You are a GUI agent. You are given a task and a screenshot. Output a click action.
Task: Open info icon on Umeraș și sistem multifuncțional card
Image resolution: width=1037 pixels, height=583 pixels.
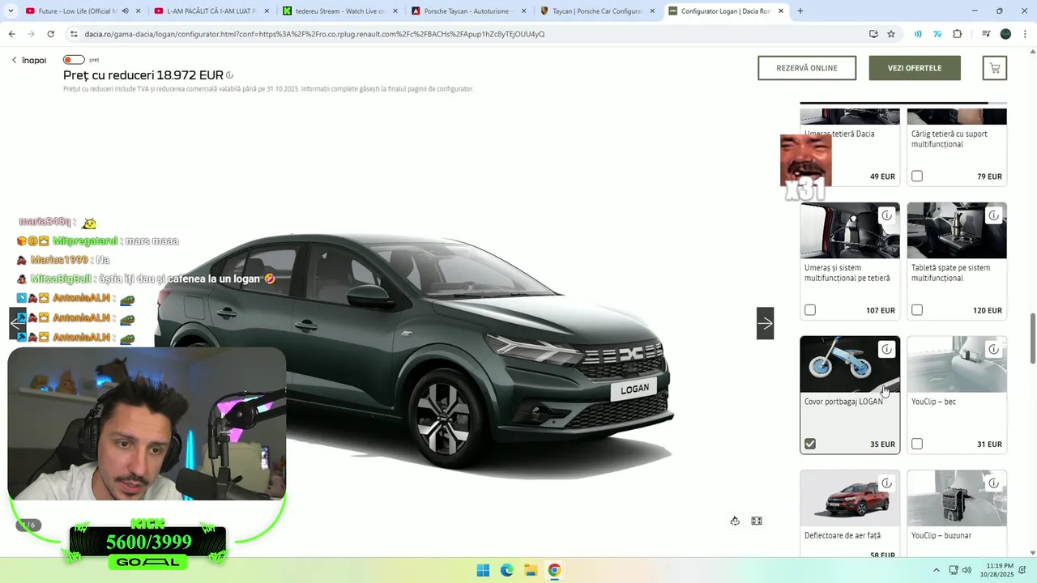coord(886,215)
